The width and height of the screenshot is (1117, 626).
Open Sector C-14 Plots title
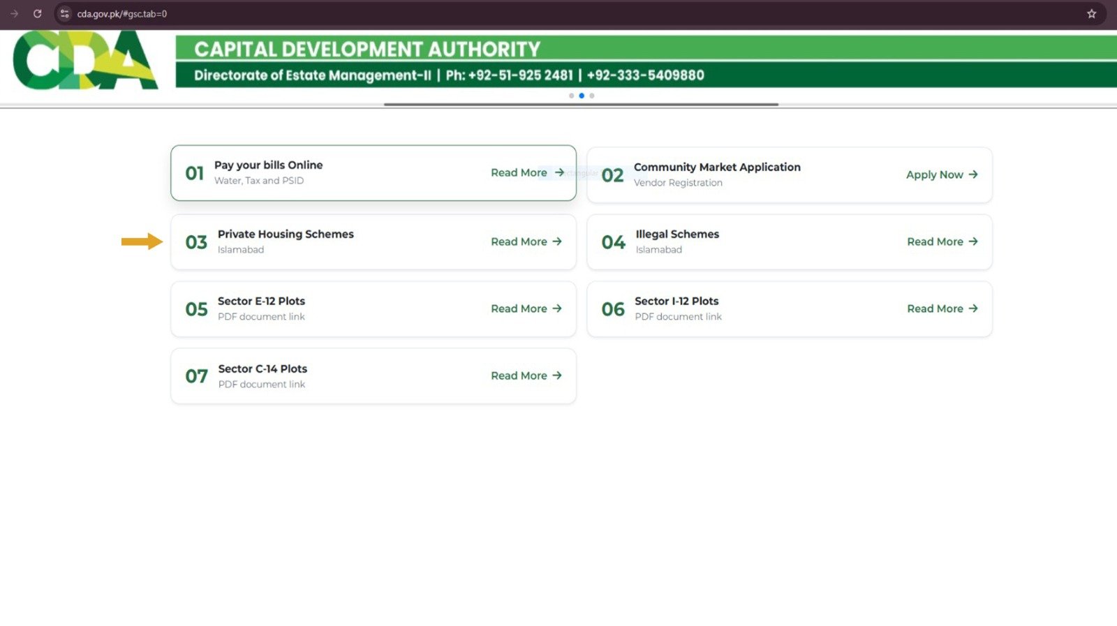coord(262,368)
